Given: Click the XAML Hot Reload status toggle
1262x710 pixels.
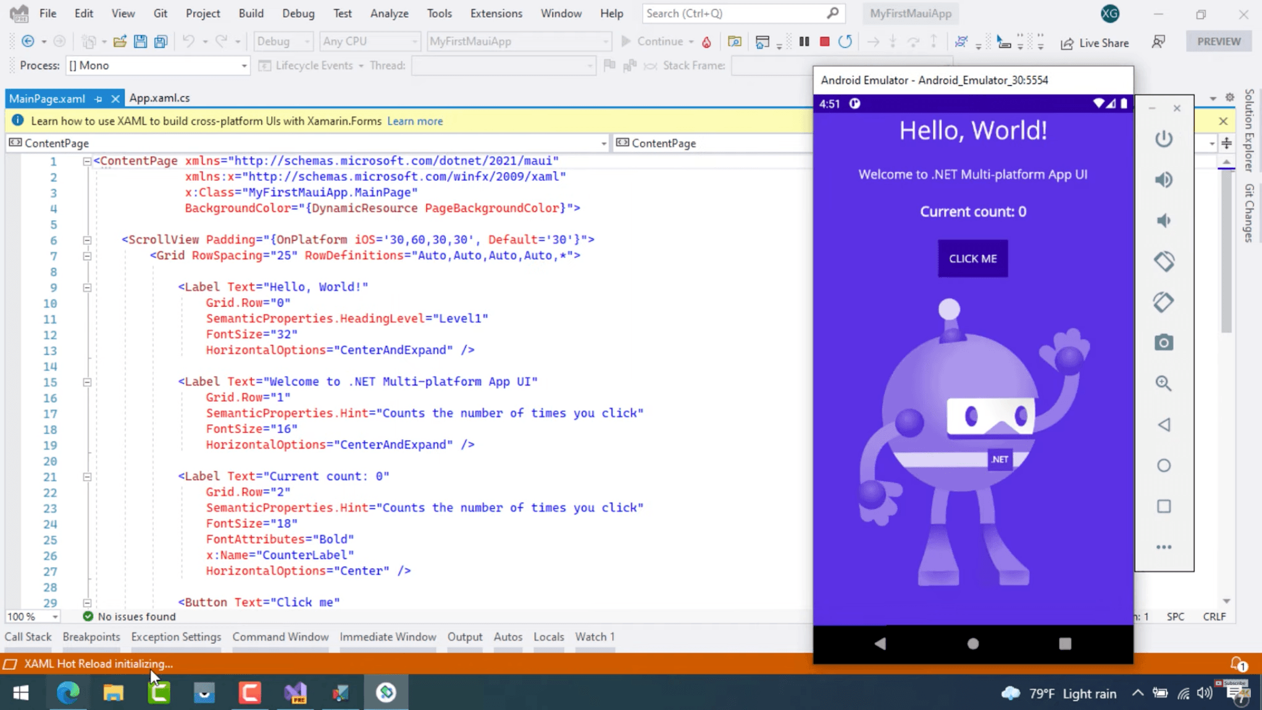Looking at the screenshot, I should (x=11, y=663).
